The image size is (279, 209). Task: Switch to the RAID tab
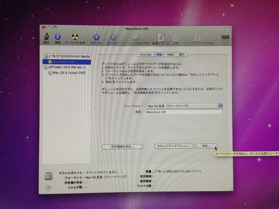170,55
